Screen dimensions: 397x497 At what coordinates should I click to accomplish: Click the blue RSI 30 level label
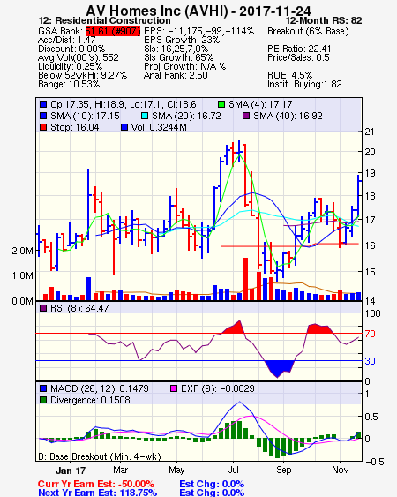click(x=370, y=361)
